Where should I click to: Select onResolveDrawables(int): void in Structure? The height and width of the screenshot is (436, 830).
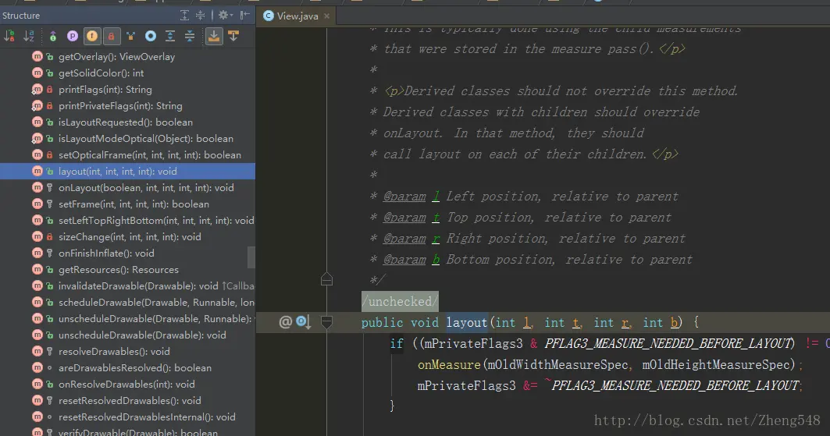[126, 385]
